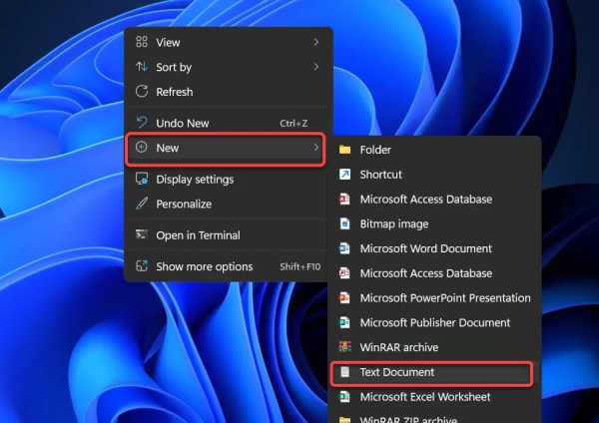The height and width of the screenshot is (423, 599).
Task: Select the Bitmap image icon
Action: 344,224
